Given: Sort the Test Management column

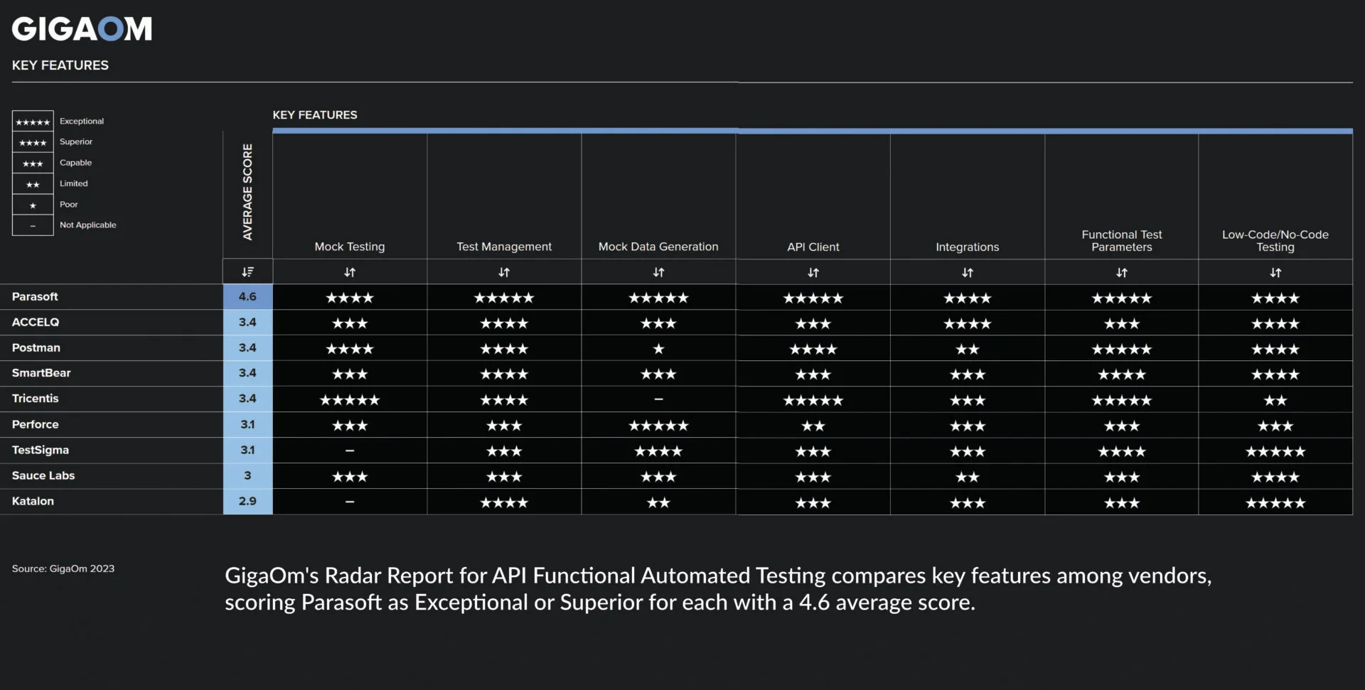Looking at the screenshot, I should point(504,272).
